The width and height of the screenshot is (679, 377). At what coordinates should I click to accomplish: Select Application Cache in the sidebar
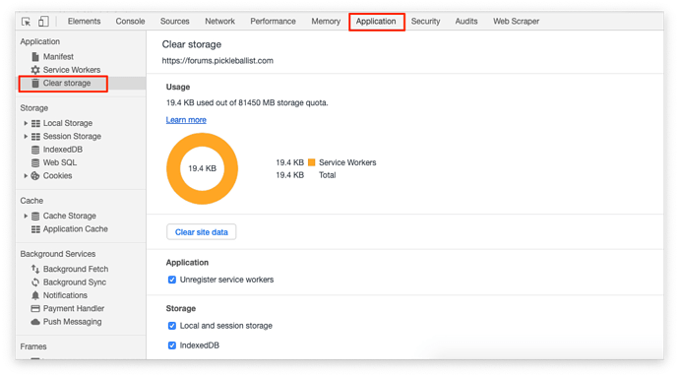(76, 229)
